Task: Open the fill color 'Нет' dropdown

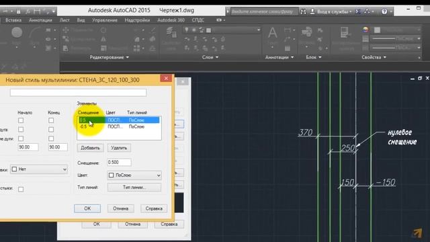Action: point(39,169)
